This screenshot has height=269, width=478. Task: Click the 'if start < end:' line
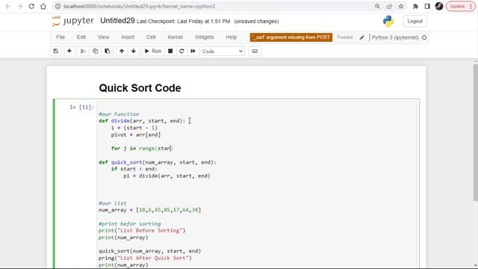pos(134,169)
